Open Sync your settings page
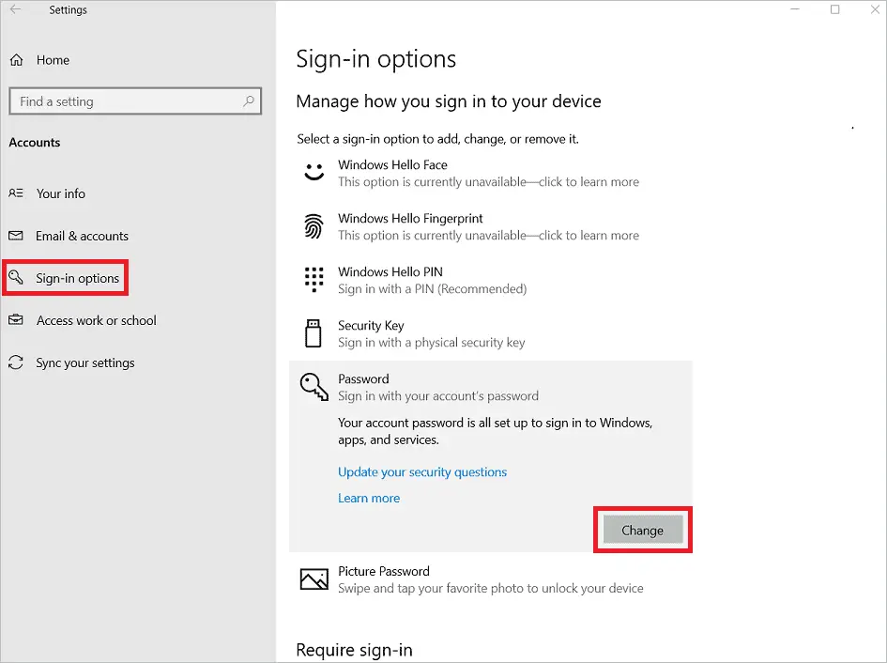887x663 pixels. point(85,362)
